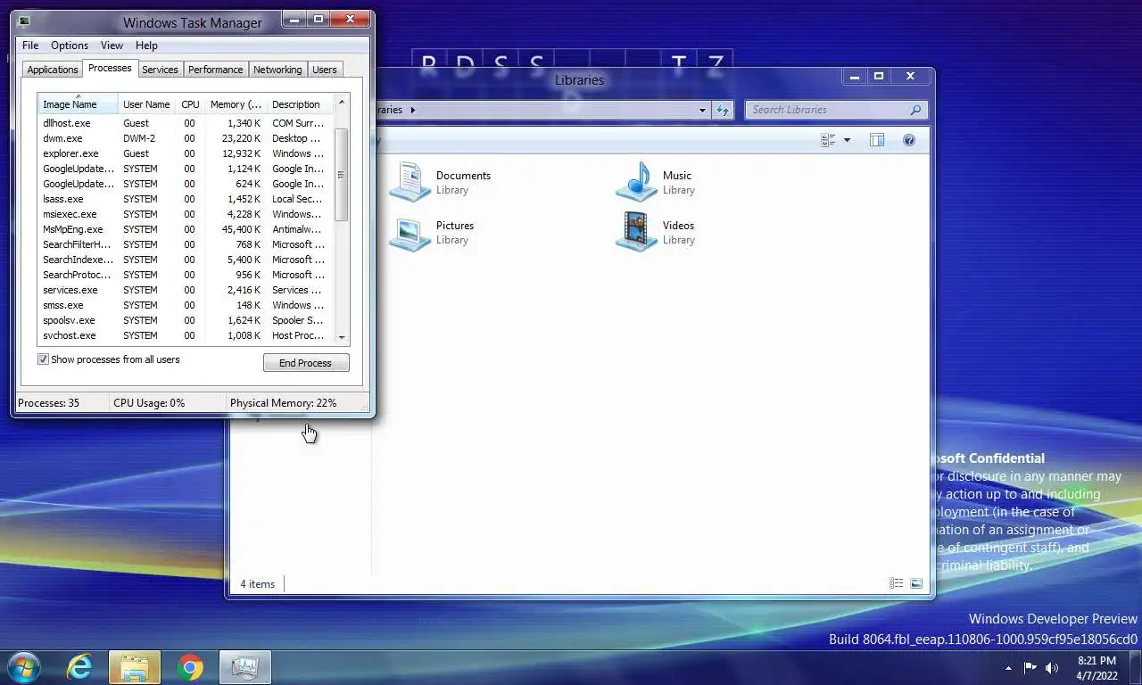Screen dimensions: 1142x685
Task: Open the View menu in Task Manager
Action: pyautogui.click(x=112, y=45)
